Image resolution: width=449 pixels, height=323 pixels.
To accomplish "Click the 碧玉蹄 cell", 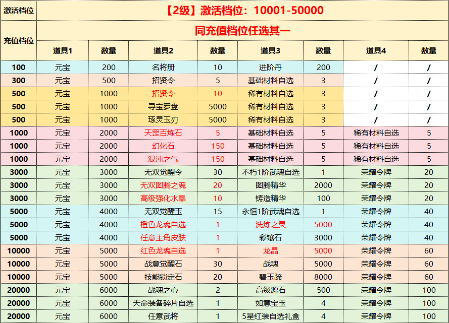I will [x=270, y=277].
